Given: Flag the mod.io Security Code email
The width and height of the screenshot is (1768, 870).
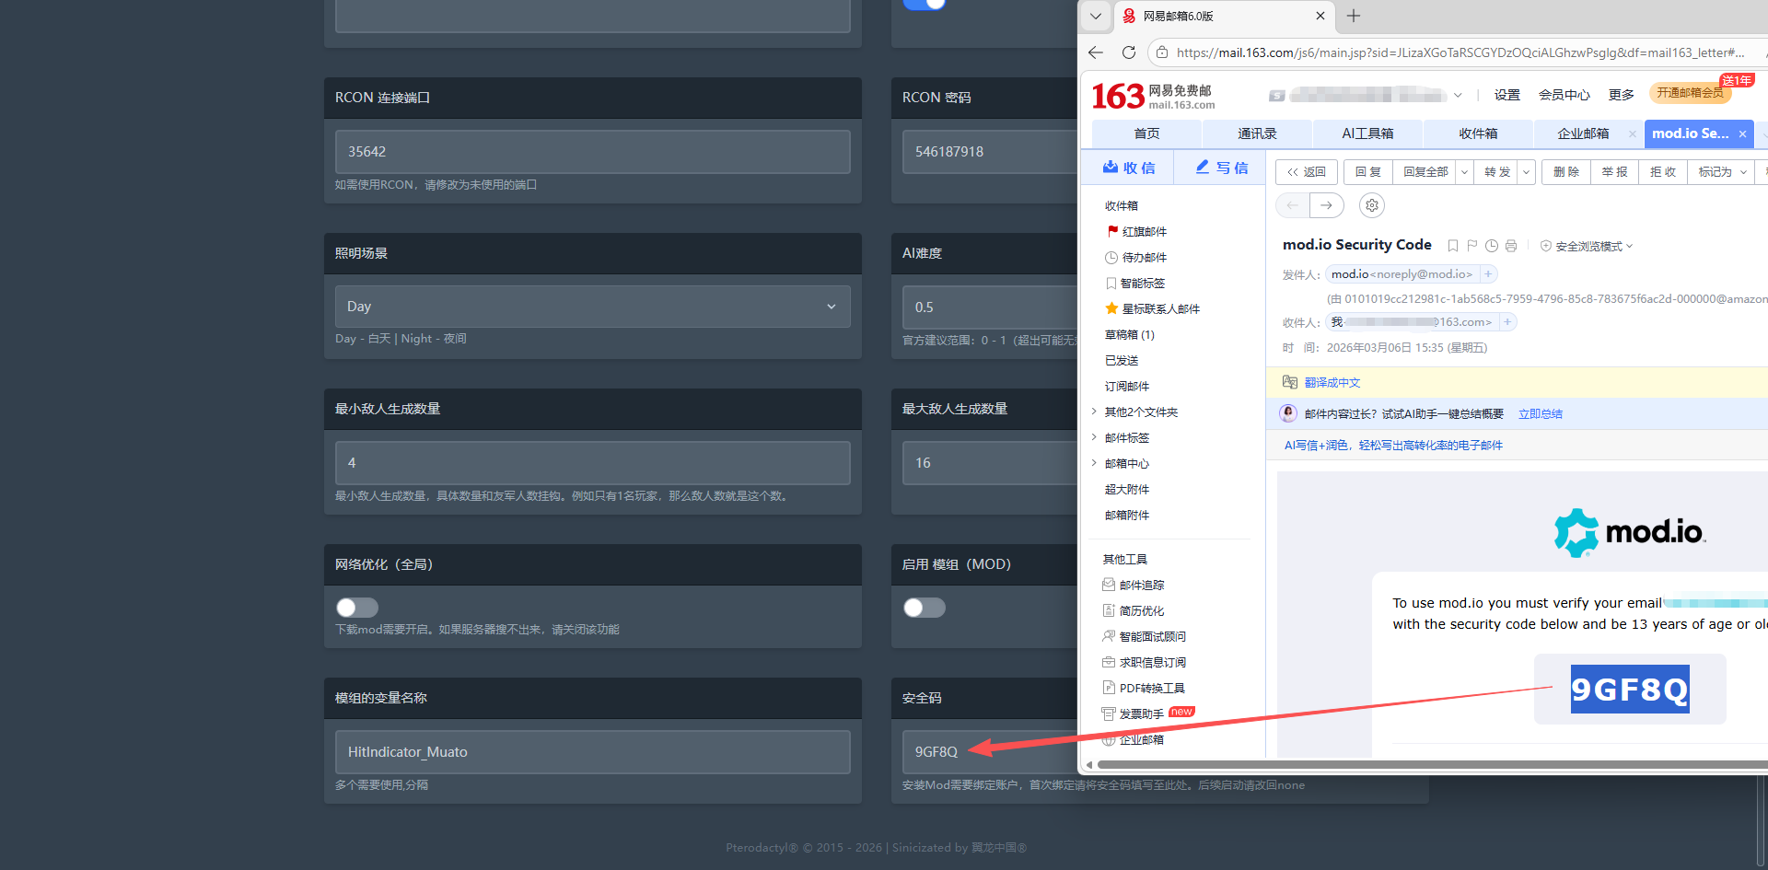Looking at the screenshot, I should click(x=1472, y=246).
